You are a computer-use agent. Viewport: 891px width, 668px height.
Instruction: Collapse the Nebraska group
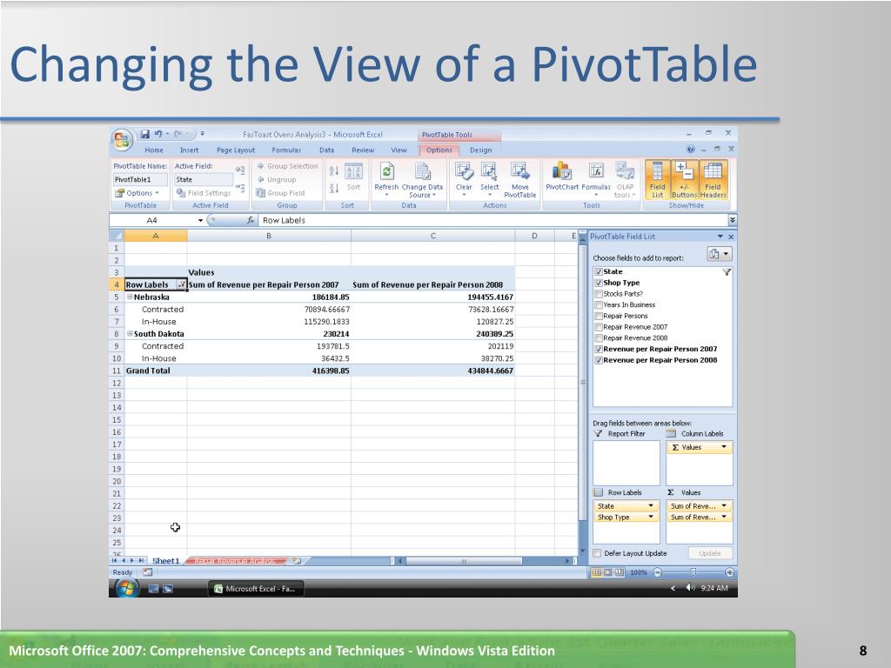130,297
